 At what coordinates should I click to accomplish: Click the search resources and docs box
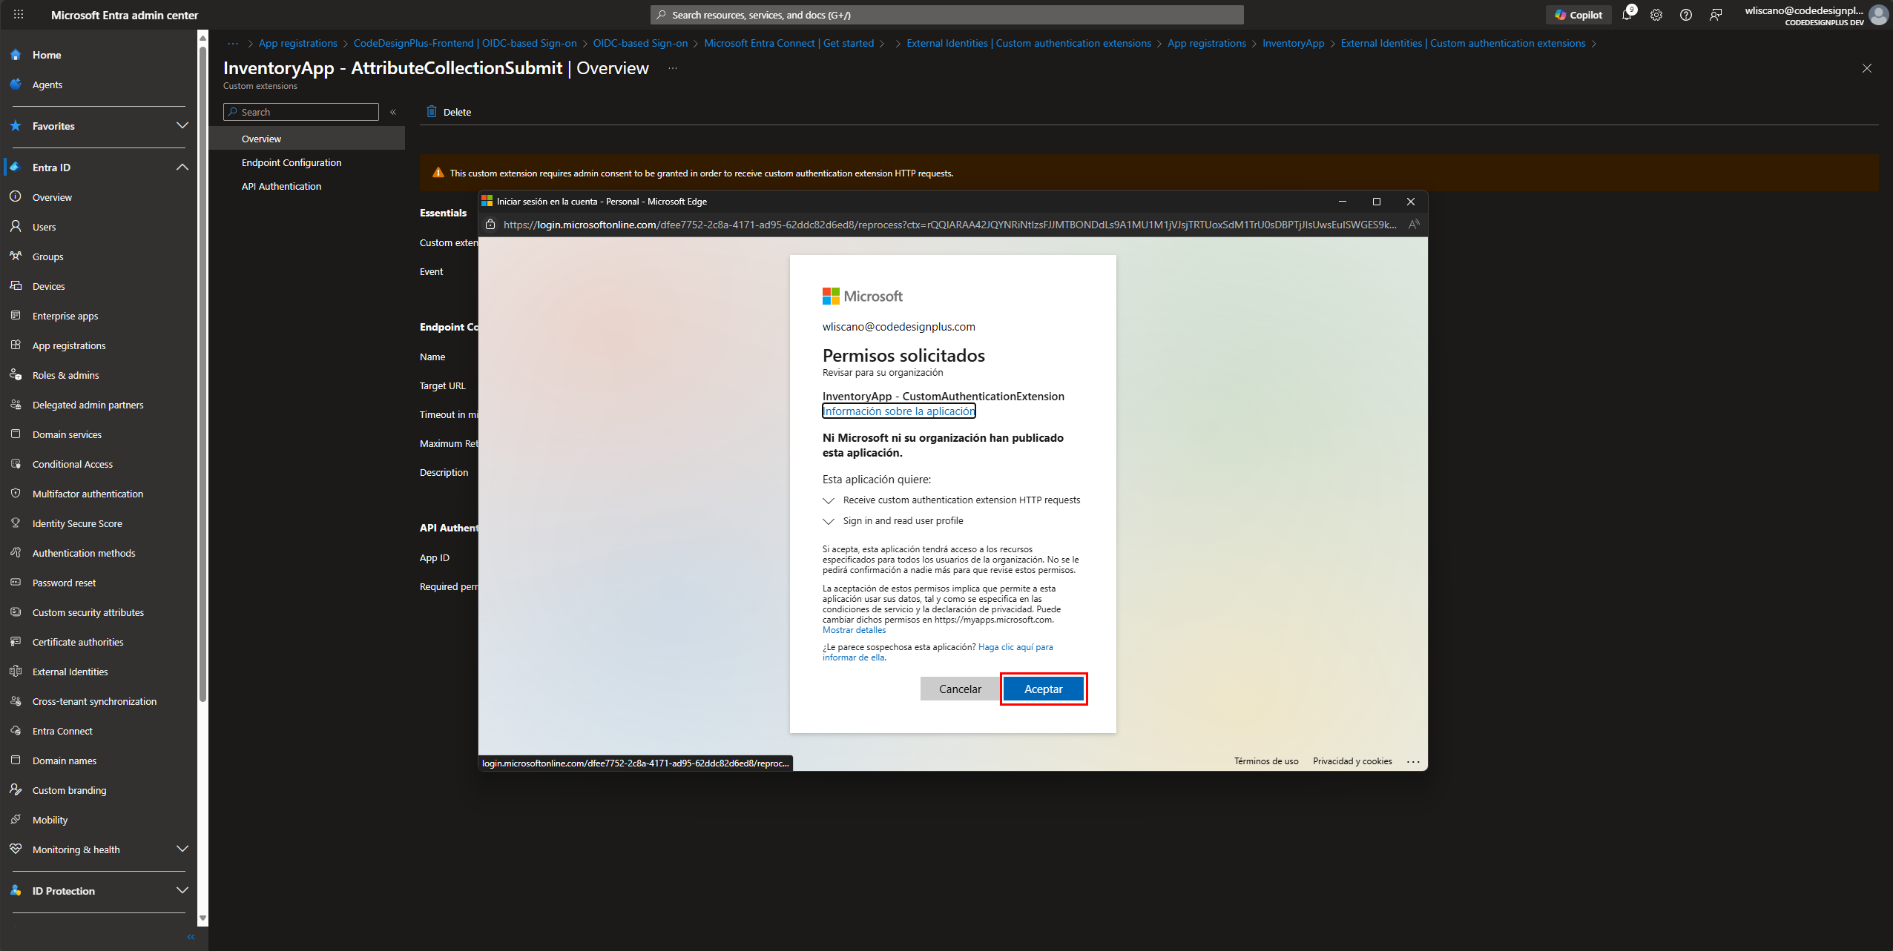[946, 15]
